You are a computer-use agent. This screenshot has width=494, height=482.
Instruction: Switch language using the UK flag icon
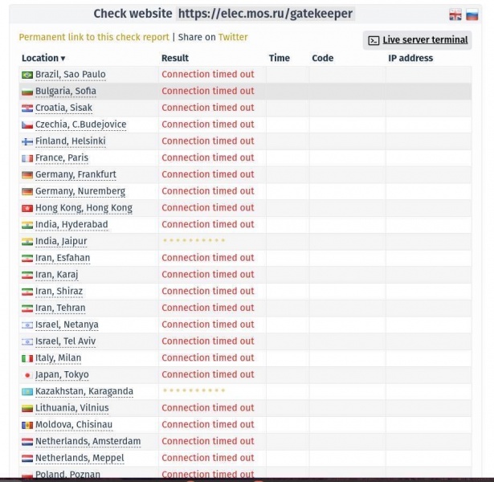pyautogui.click(x=455, y=14)
